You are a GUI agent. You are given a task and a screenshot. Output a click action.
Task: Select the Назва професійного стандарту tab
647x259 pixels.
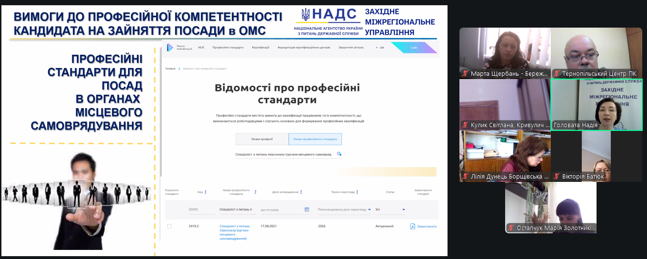point(315,139)
